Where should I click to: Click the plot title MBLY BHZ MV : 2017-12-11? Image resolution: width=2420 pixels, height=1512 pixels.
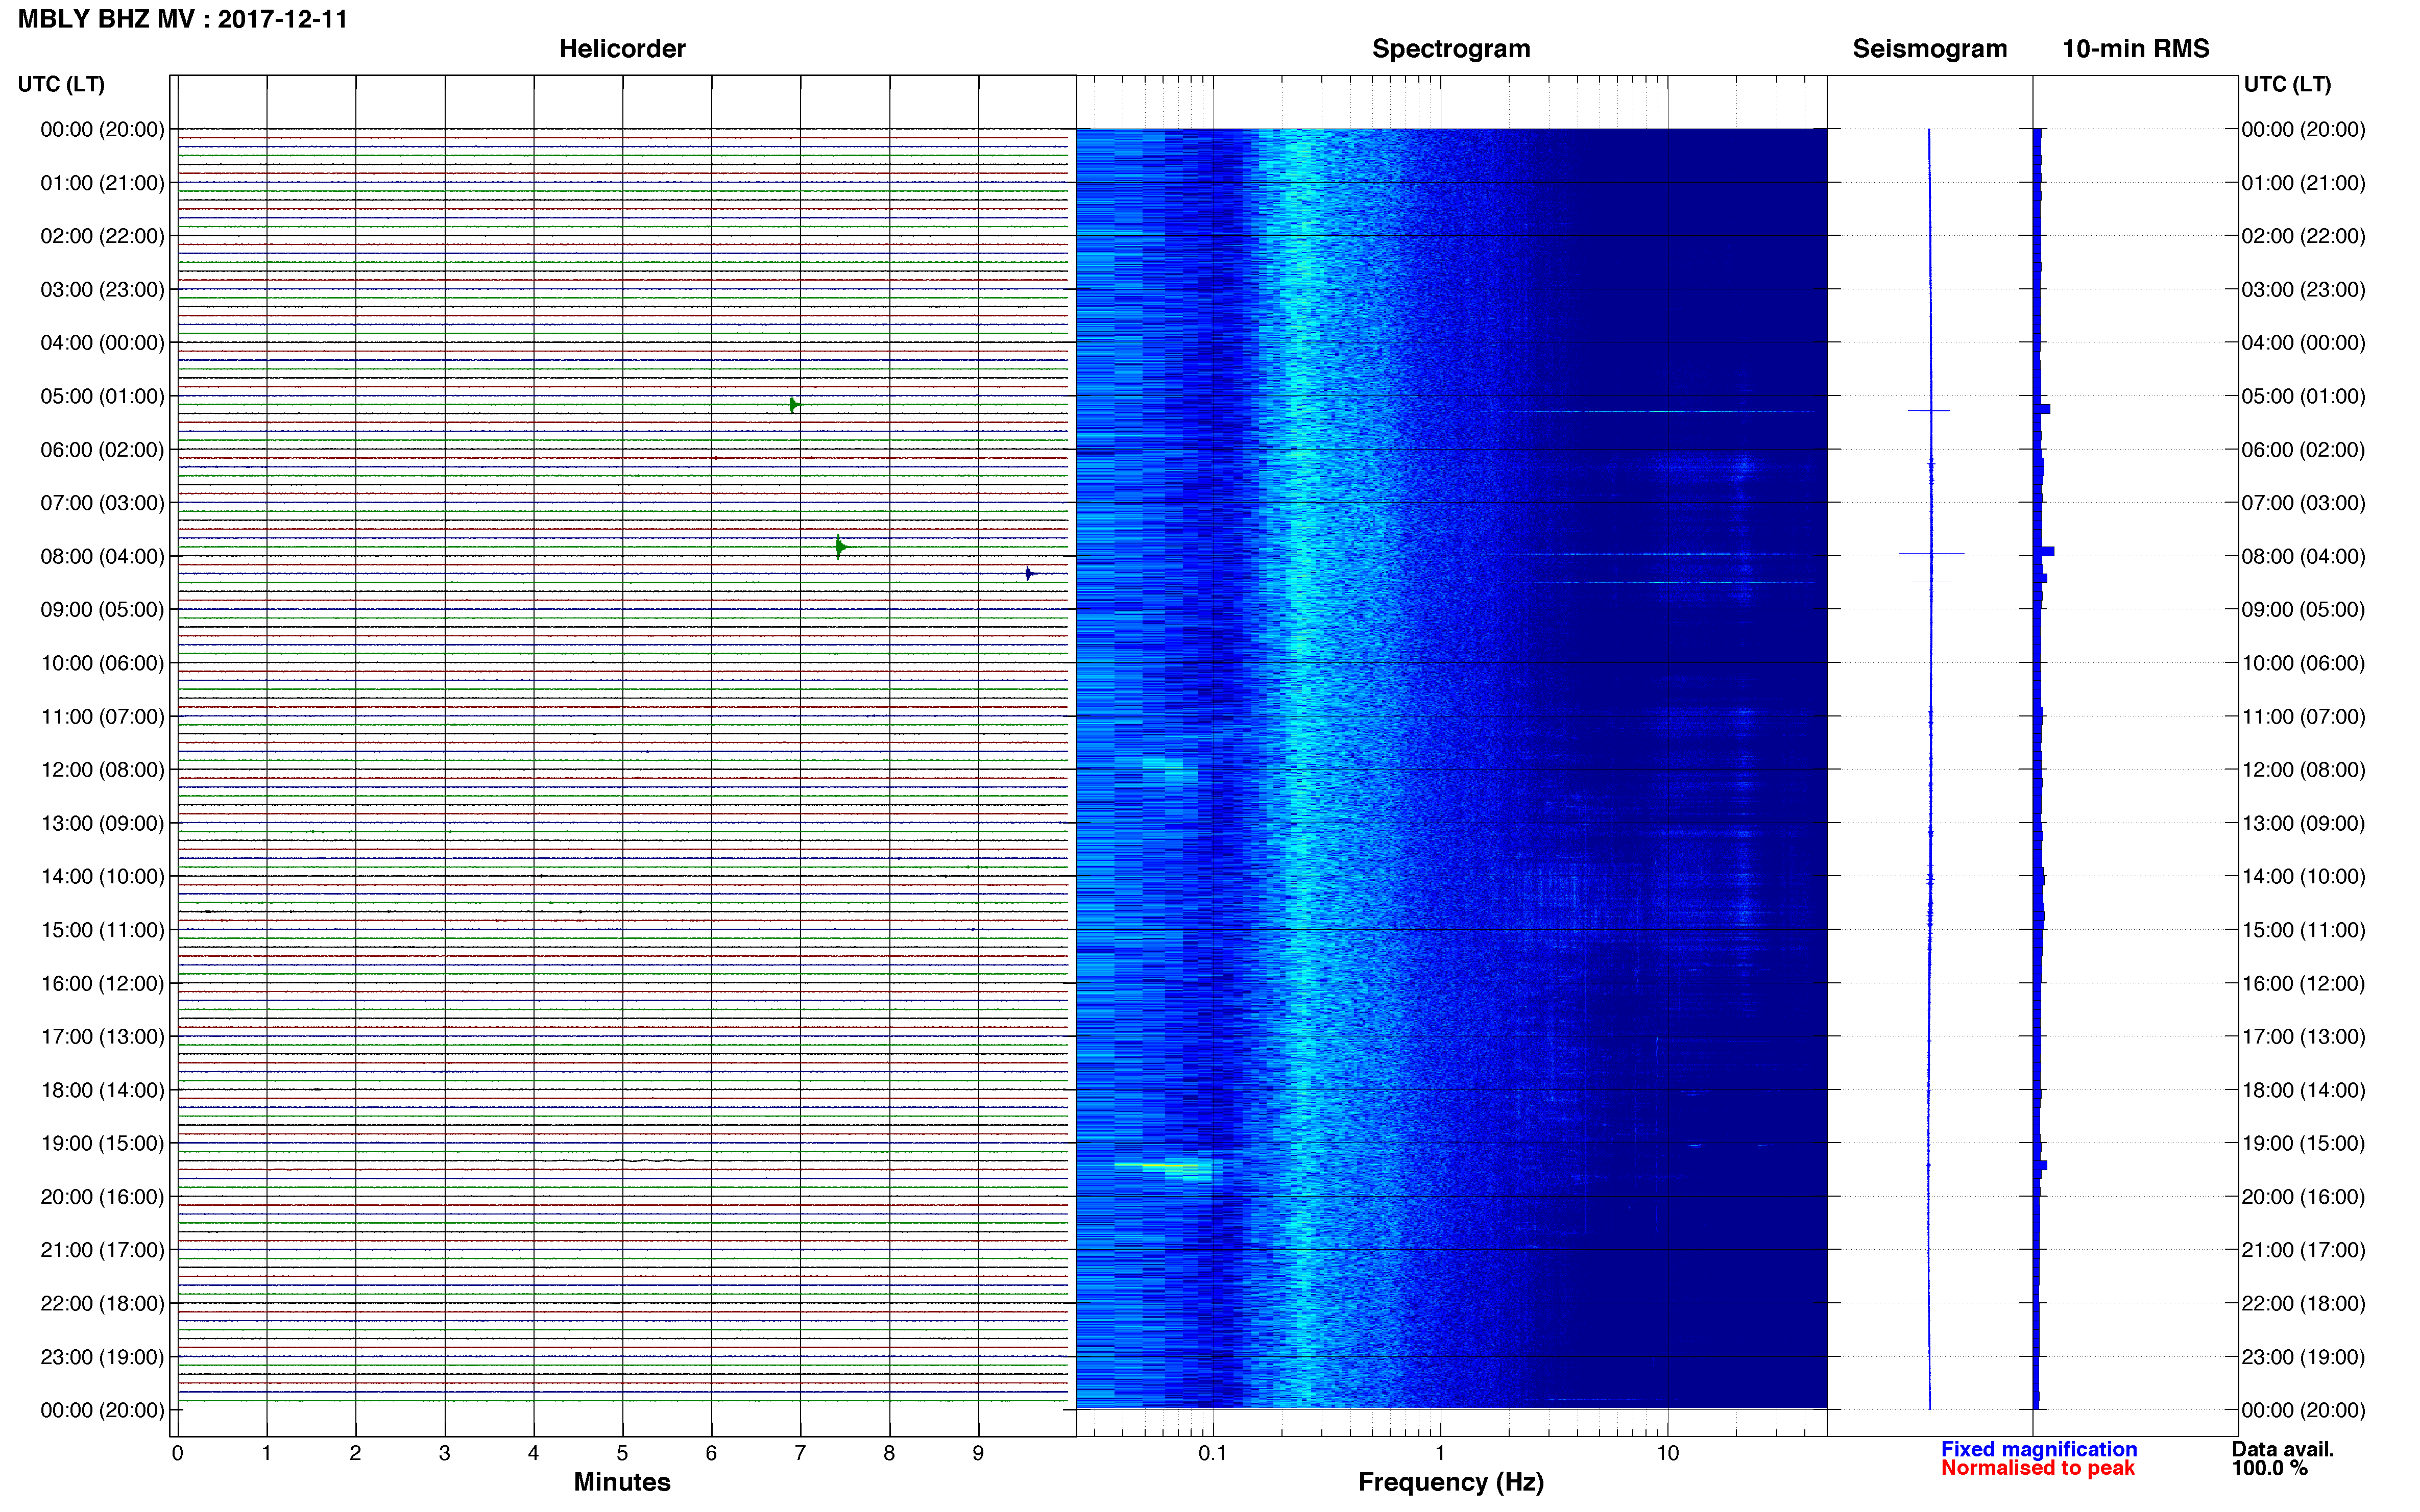182,19
